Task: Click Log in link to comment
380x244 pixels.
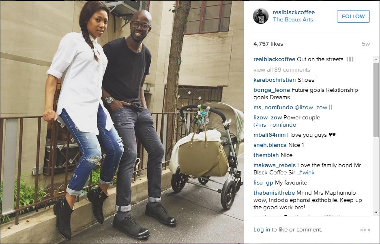Action: tap(262, 229)
